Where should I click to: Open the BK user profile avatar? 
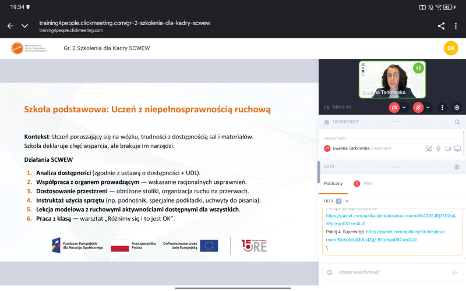click(450, 48)
